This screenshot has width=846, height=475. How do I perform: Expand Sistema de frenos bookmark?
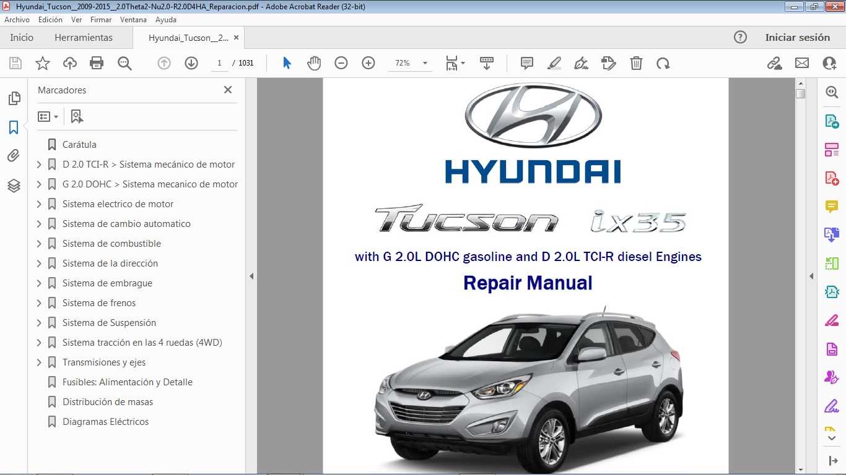[x=39, y=303]
